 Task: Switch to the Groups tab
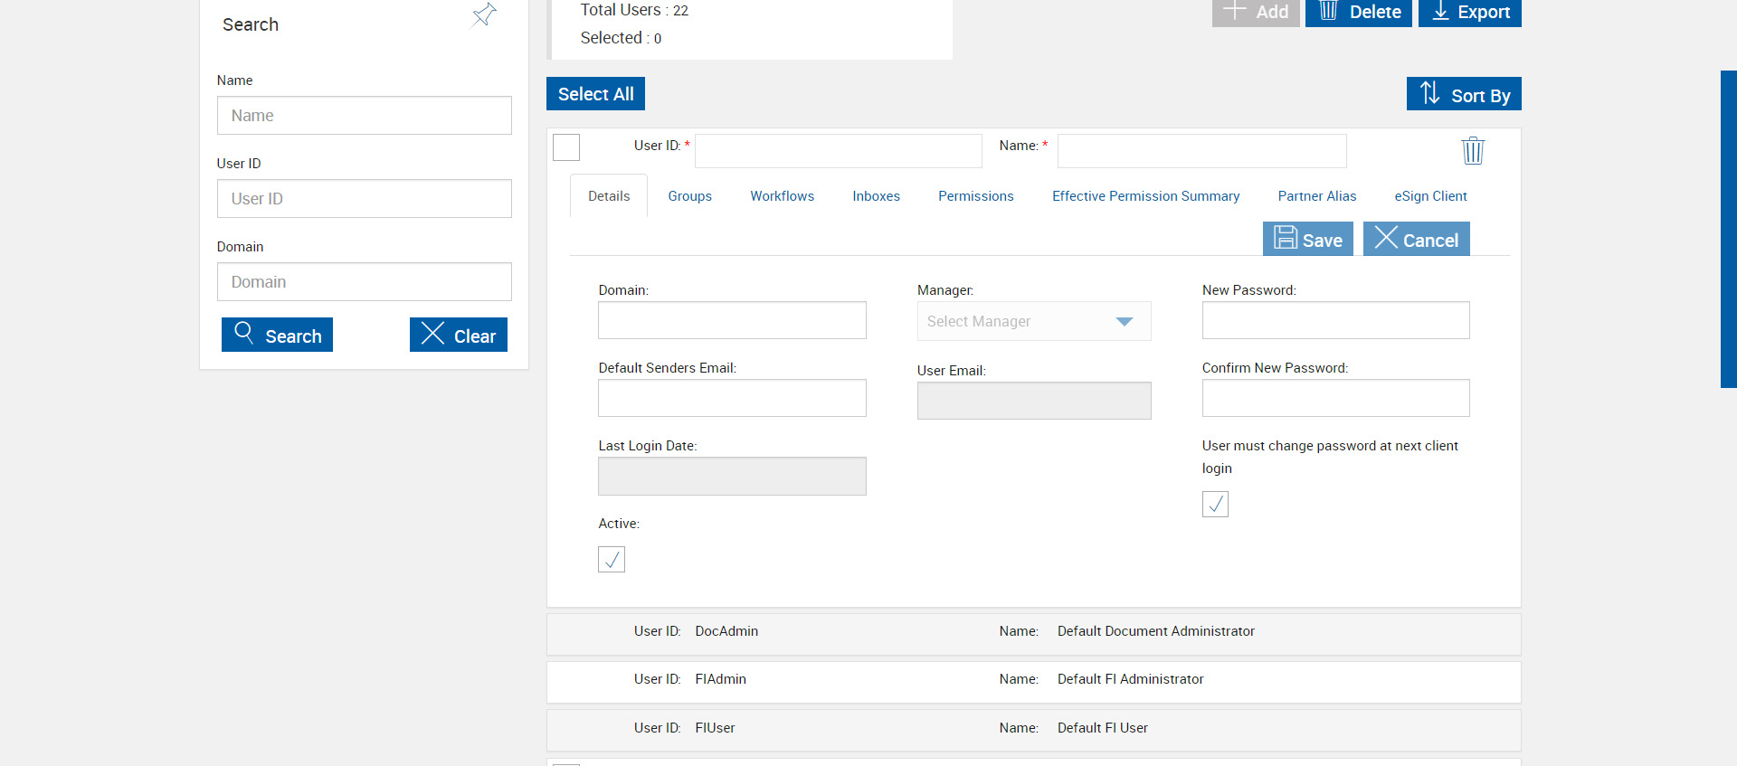[x=689, y=196]
